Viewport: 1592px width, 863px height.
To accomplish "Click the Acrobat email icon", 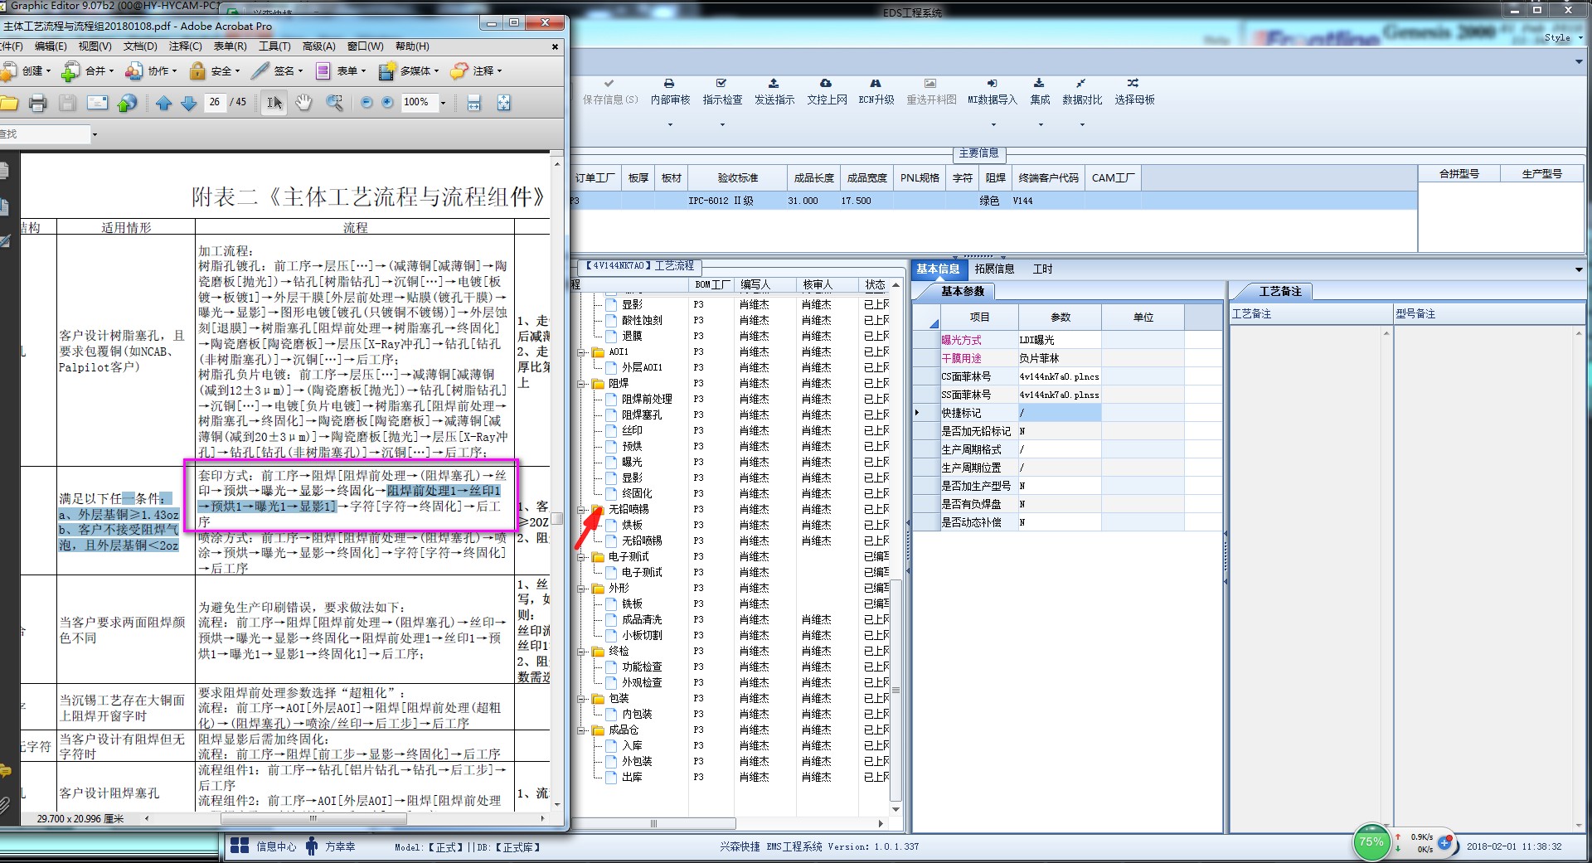I will click(97, 103).
